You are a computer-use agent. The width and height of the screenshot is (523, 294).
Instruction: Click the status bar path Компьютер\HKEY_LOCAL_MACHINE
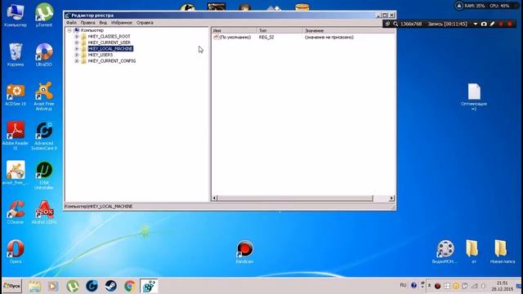tap(99, 207)
